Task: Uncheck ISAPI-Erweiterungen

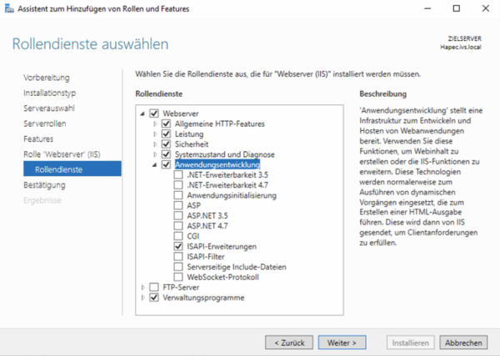Action: pos(178,246)
